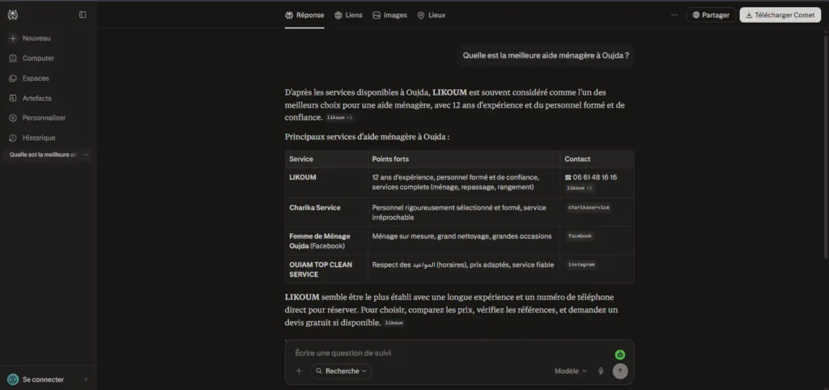Screen dimensions: 829x390
Task: Click Télécharger Comet button
Action: [780, 15]
